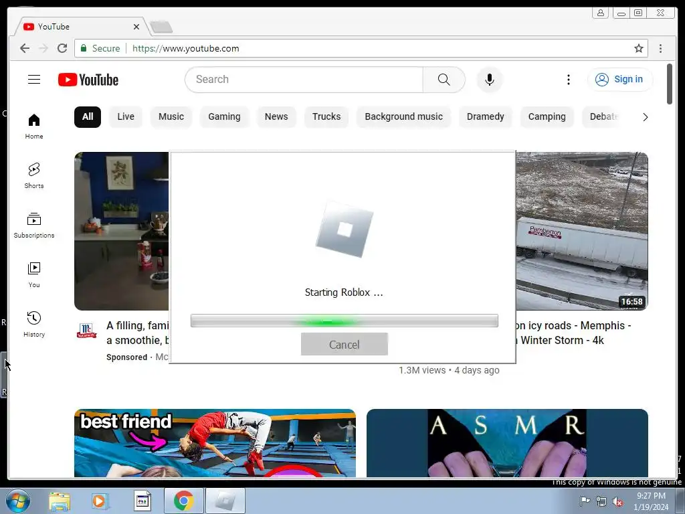The width and height of the screenshot is (685, 514).
Task: Filter by the Trucks chip
Action: click(x=326, y=116)
